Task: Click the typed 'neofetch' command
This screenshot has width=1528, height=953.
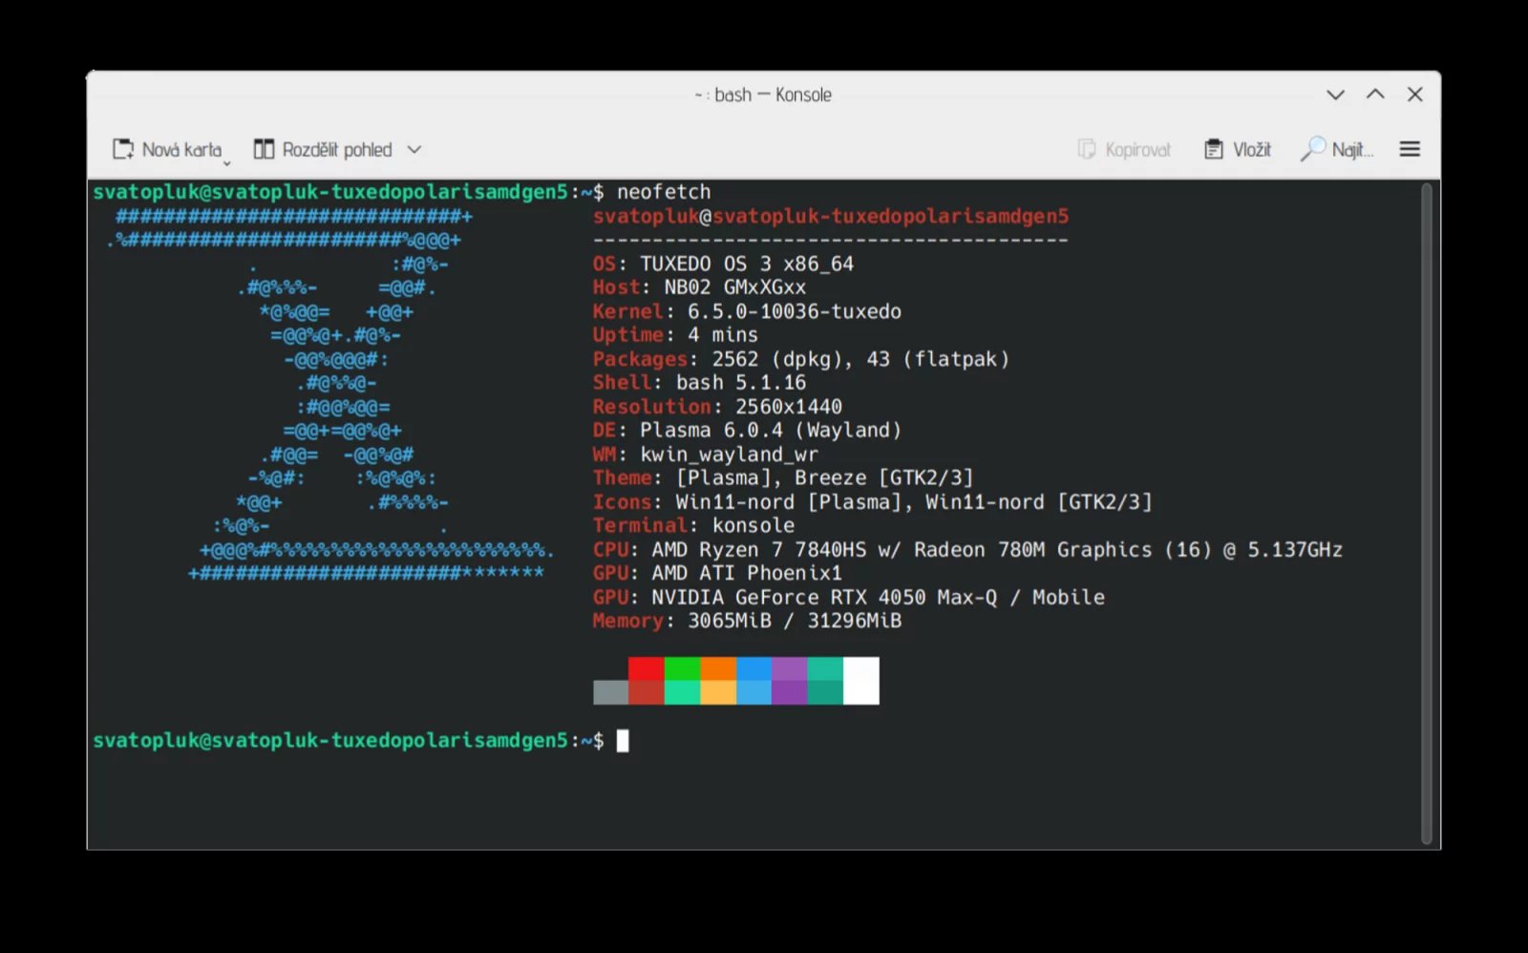Action: tap(664, 192)
